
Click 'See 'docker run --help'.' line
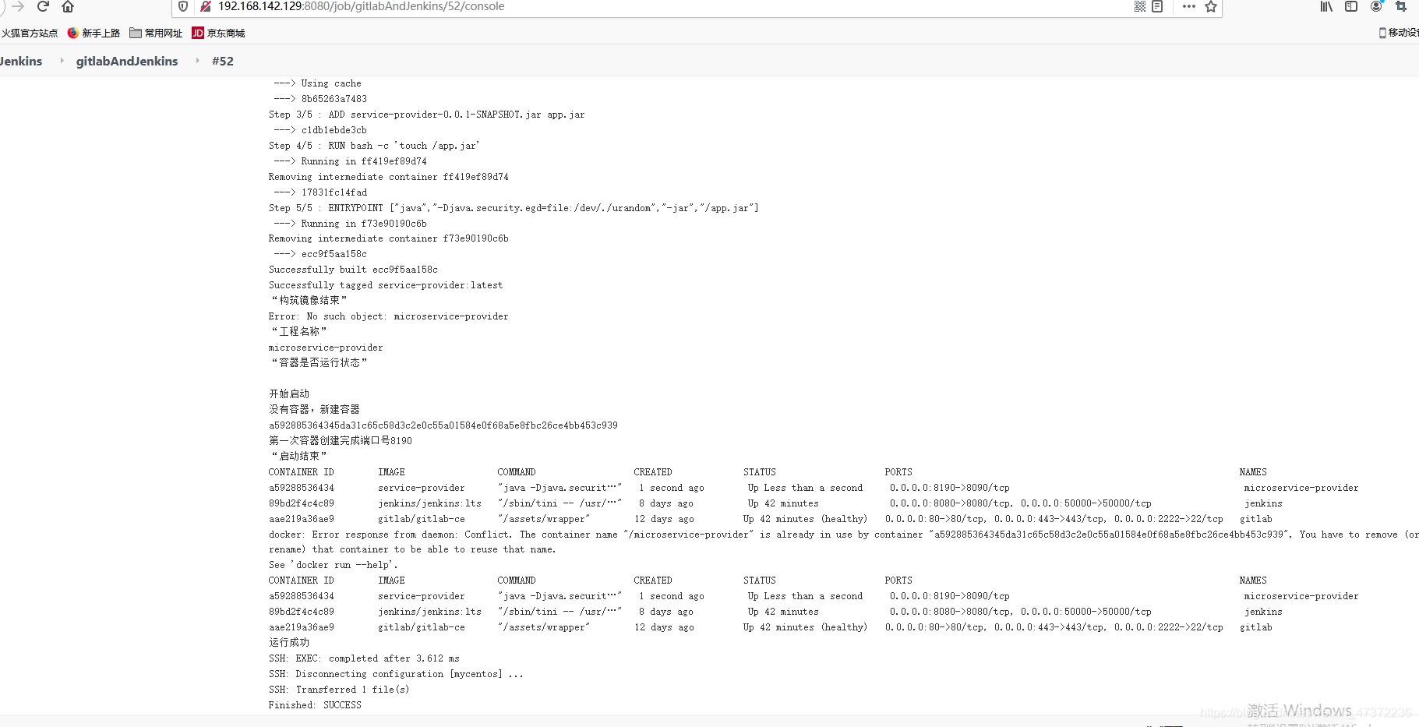click(x=333, y=565)
